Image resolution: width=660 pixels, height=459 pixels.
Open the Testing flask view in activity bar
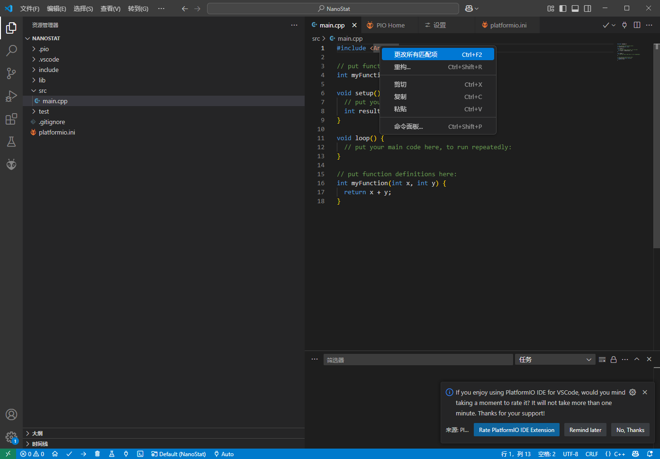click(11, 142)
